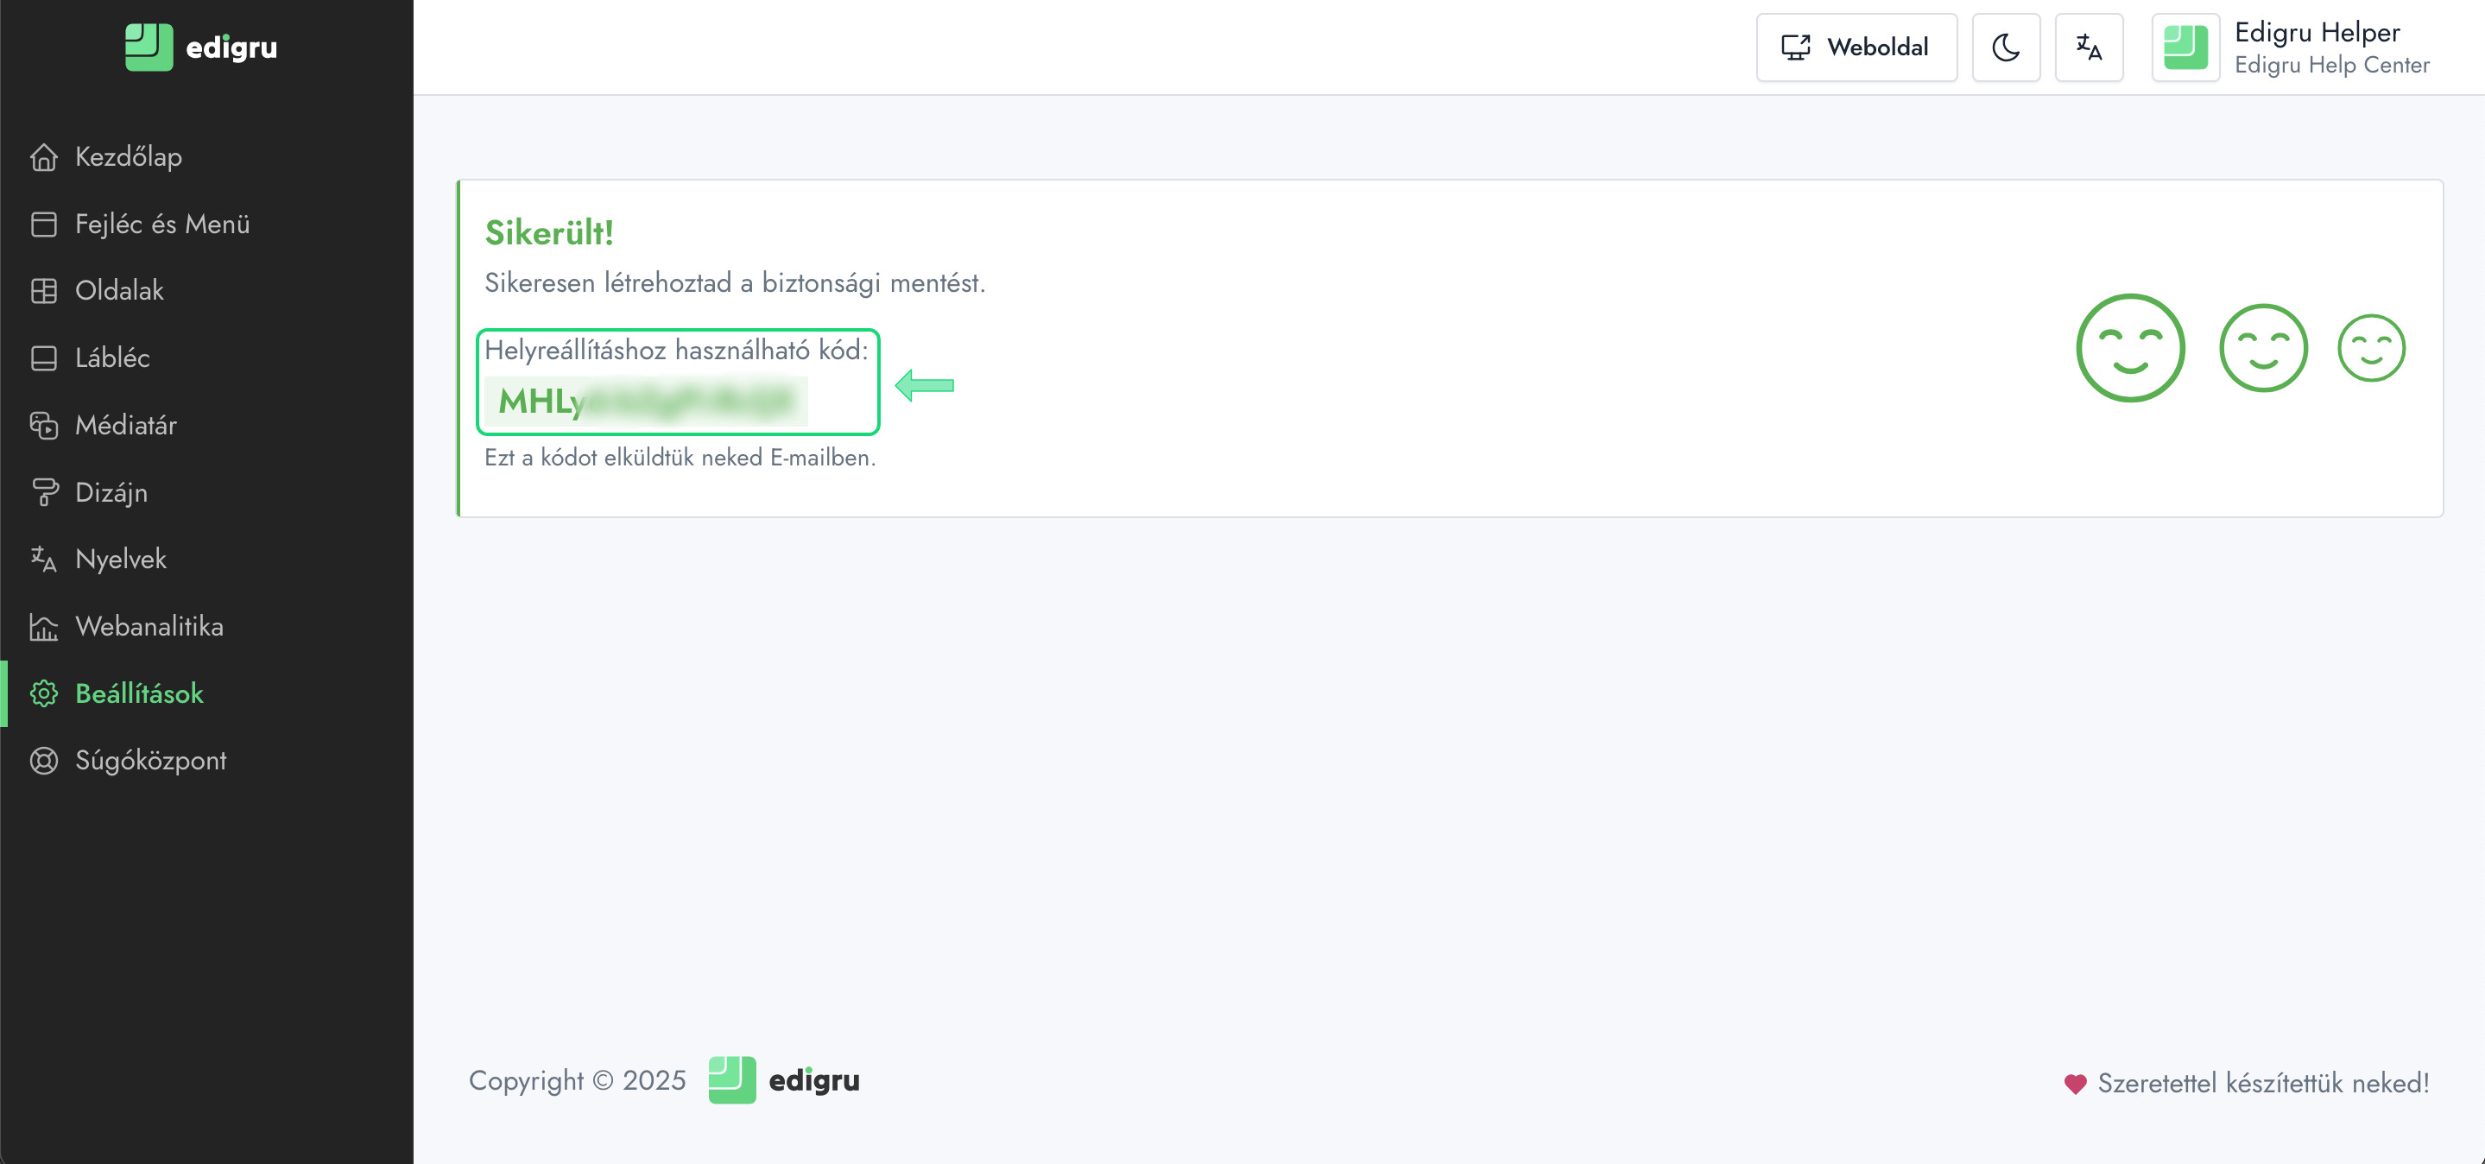This screenshot has width=2485, height=1164.
Task: Click the Lábléc footer icon
Action: (x=43, y=357)
